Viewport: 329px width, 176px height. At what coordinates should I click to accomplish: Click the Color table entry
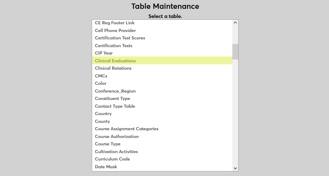click(101, 83)
